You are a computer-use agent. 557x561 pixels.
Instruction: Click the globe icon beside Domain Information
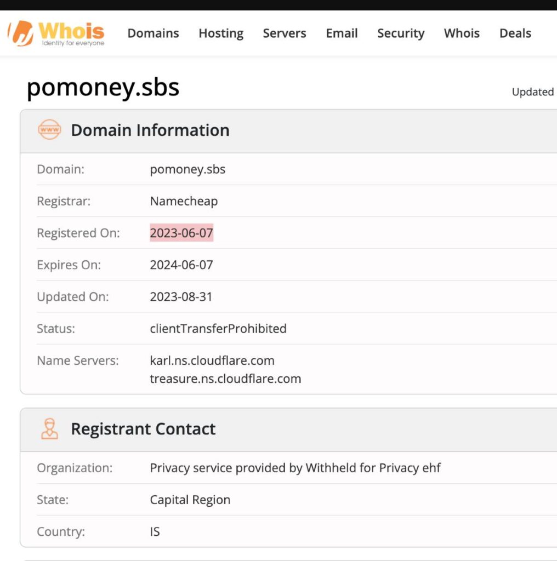point(49,130)
